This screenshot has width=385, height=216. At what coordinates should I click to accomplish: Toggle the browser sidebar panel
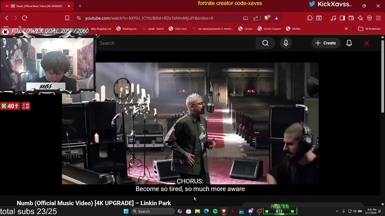coord(342,18)
